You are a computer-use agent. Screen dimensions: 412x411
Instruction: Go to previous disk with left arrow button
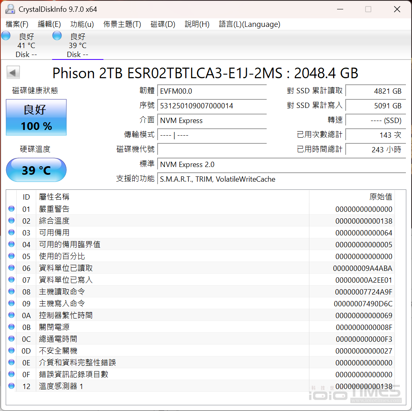(x=13, y=73)
